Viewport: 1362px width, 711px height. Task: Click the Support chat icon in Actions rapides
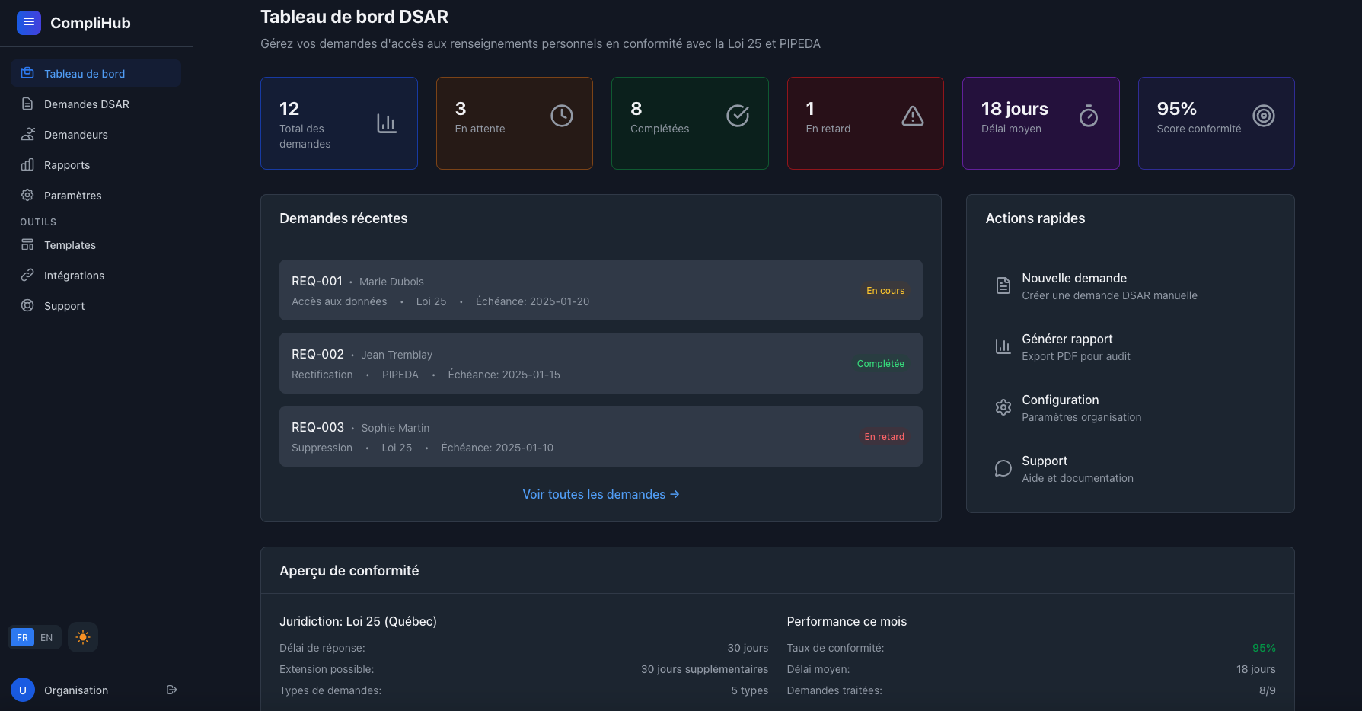click(1003, 467)
